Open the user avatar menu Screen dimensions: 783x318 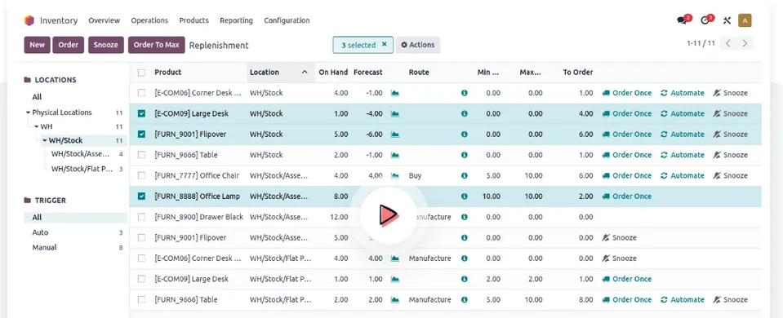coord(745,20)
